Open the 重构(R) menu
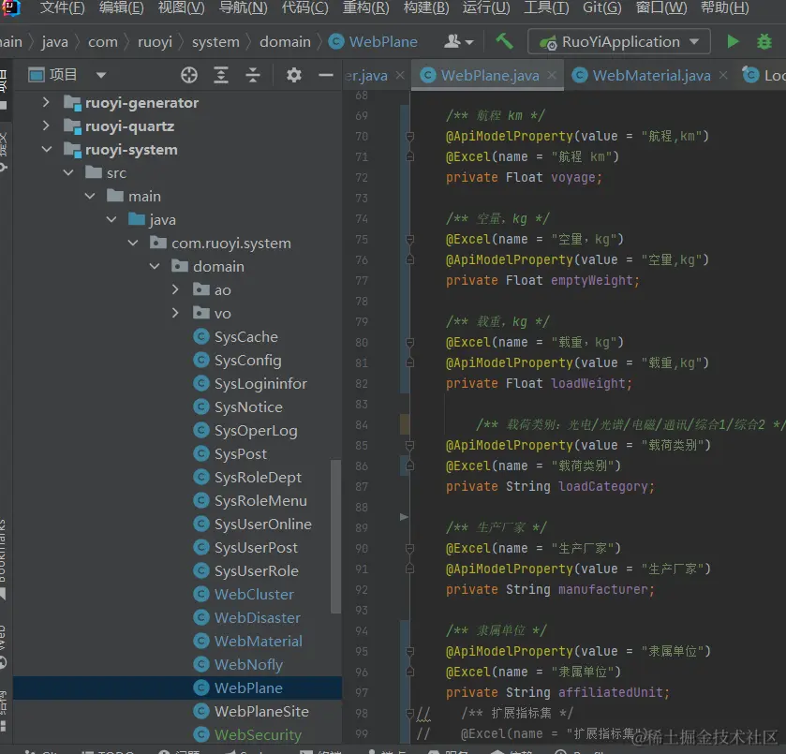This screenshot has height=754, width=786. (x=365, y=7)
